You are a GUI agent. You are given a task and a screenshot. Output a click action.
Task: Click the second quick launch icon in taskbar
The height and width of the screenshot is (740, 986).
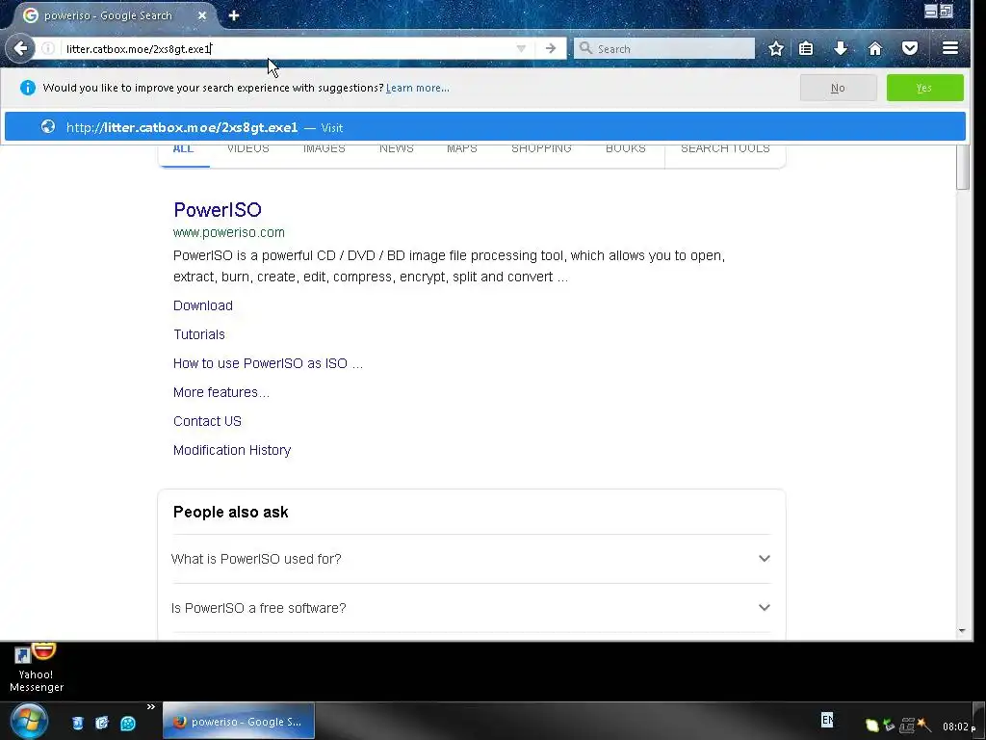[x=102, y=723]
